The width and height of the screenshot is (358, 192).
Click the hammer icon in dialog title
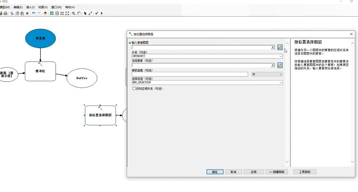(131, 34)
